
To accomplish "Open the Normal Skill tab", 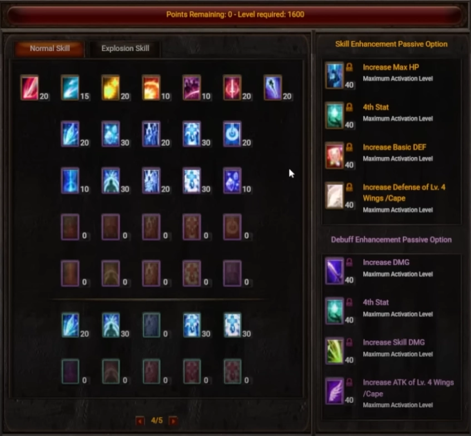I will (50, 49).
